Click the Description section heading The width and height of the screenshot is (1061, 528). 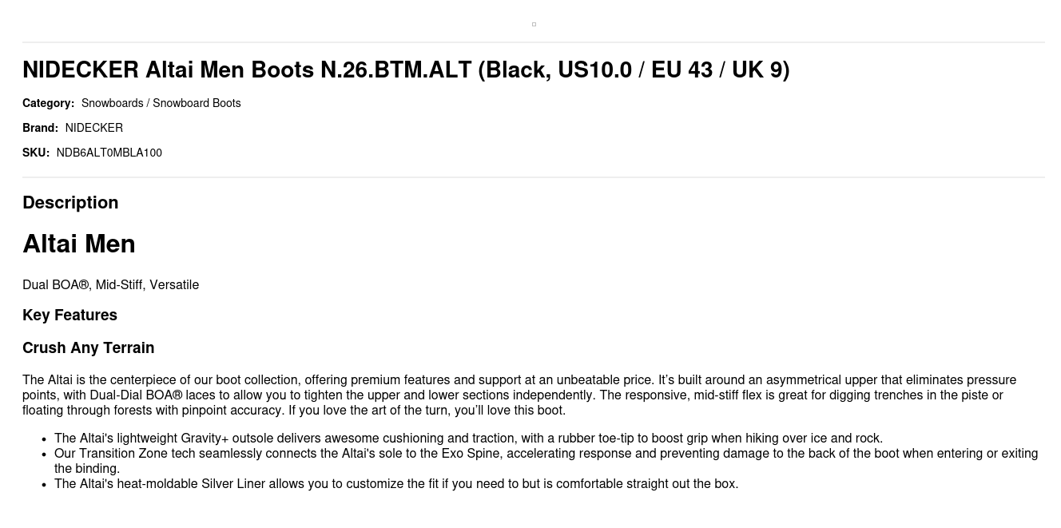tap(70, 203)
